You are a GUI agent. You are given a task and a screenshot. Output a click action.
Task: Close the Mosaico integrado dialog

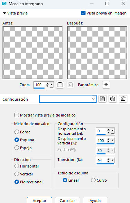123,3
